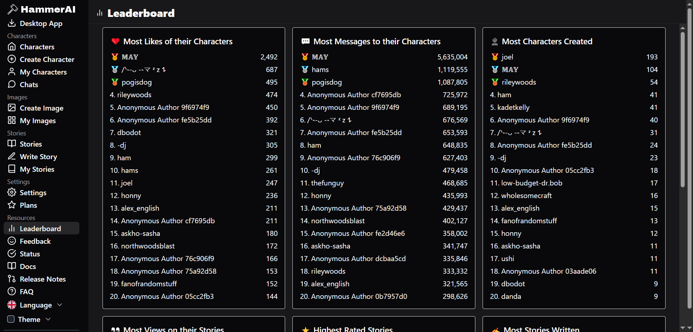Image resolution: width=693 pixels, height=332 pixels.
Task: Click the red heart Most Likes icon
Action: 115,41
